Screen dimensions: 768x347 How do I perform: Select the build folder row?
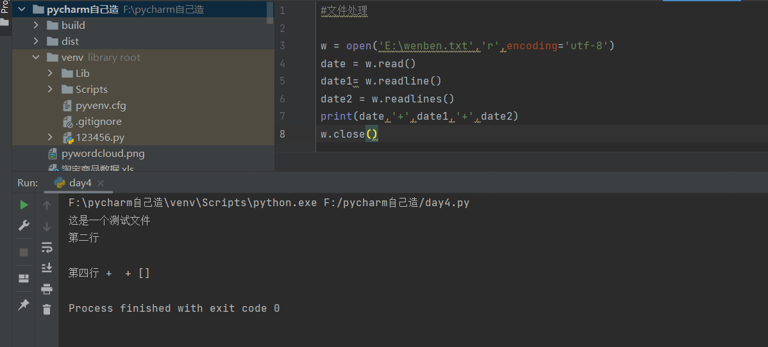(143, 25)
